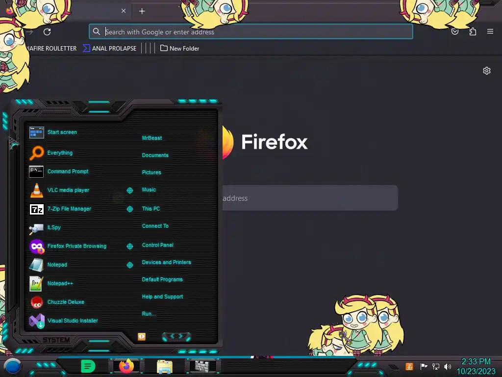Click Run... in start menu
The height and width of the screenshot is (377, 502).
(149, 314)
